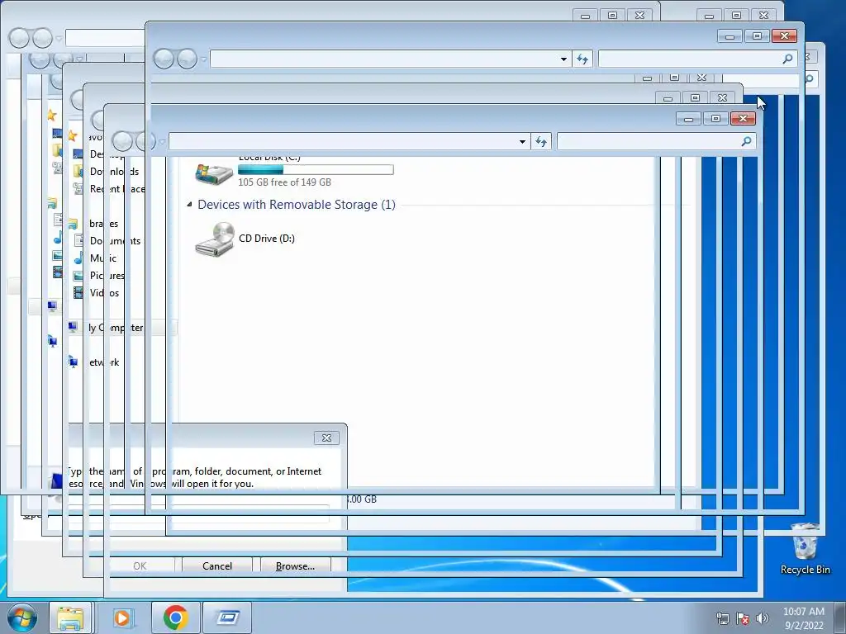Viewport: 846px width, 634px height.
Task: Collapse Devices with Removable Storage group
Action: [x=189, y=205]
